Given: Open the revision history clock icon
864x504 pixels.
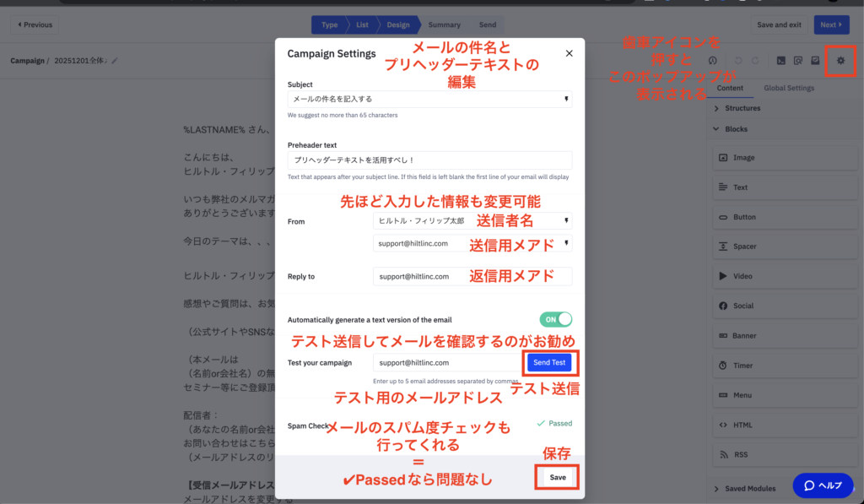Looking at the screenshot, I should point(712,61).
